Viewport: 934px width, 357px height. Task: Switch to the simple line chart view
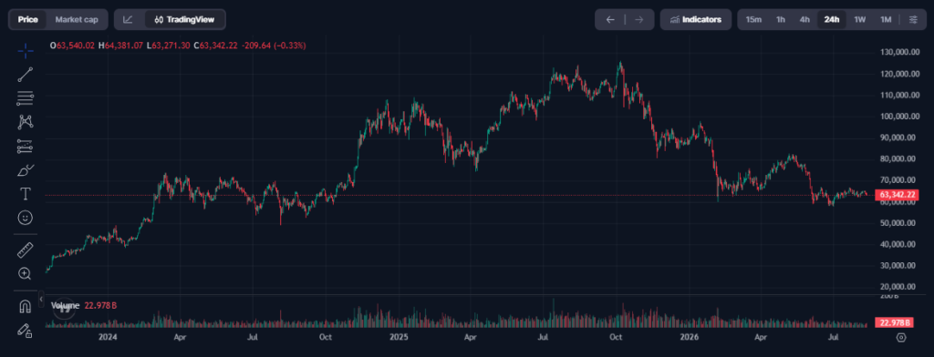point(128,20)
